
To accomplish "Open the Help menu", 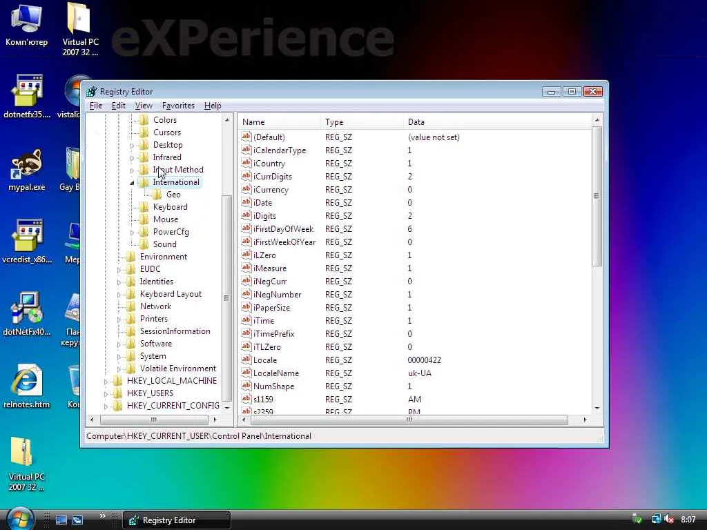I will pyautogui.click(x=213, y=106).
